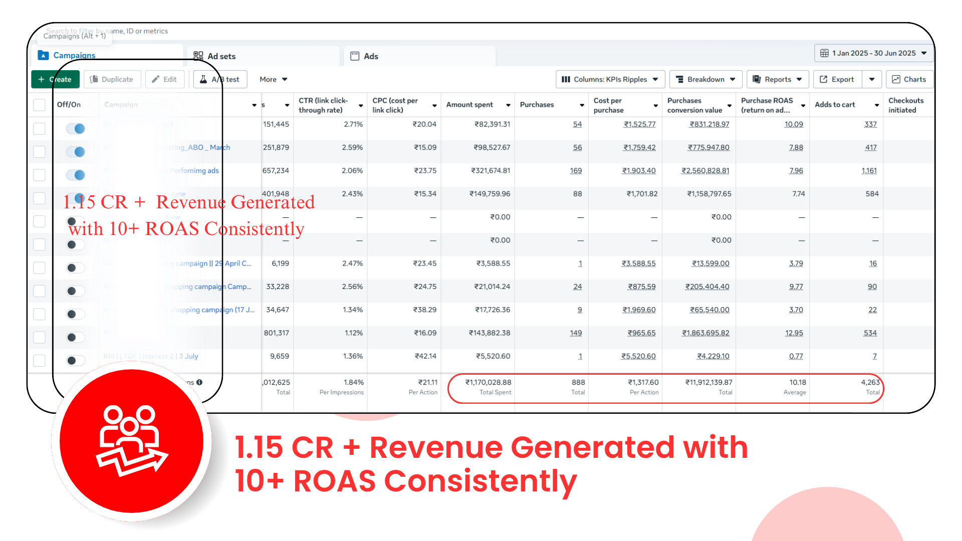Open the Charts panel
Image resolution: width=962 pixels, height=541 pixels.
tap(909, 79)
